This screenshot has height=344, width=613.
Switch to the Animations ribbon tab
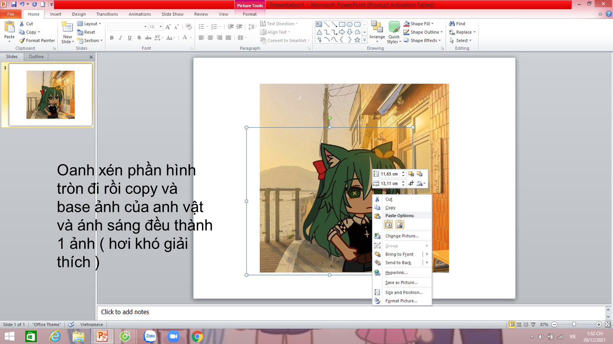(140, 14)
